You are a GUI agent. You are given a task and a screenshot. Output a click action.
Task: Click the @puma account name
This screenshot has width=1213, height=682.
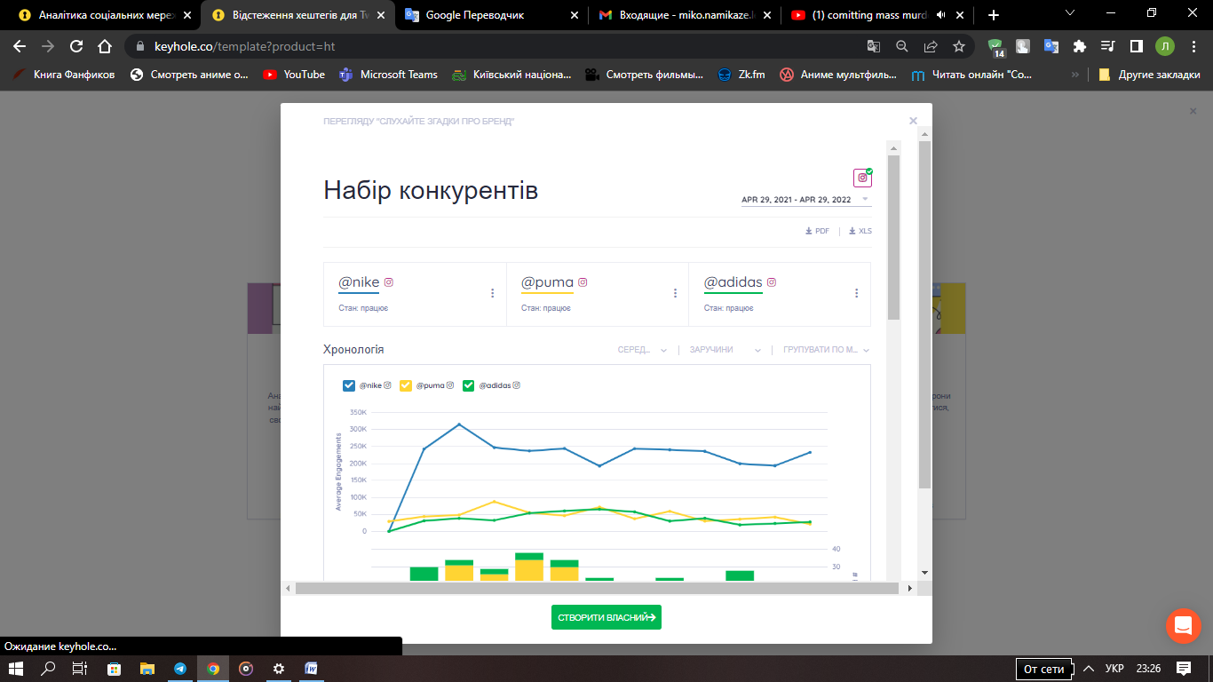[547, 282]
